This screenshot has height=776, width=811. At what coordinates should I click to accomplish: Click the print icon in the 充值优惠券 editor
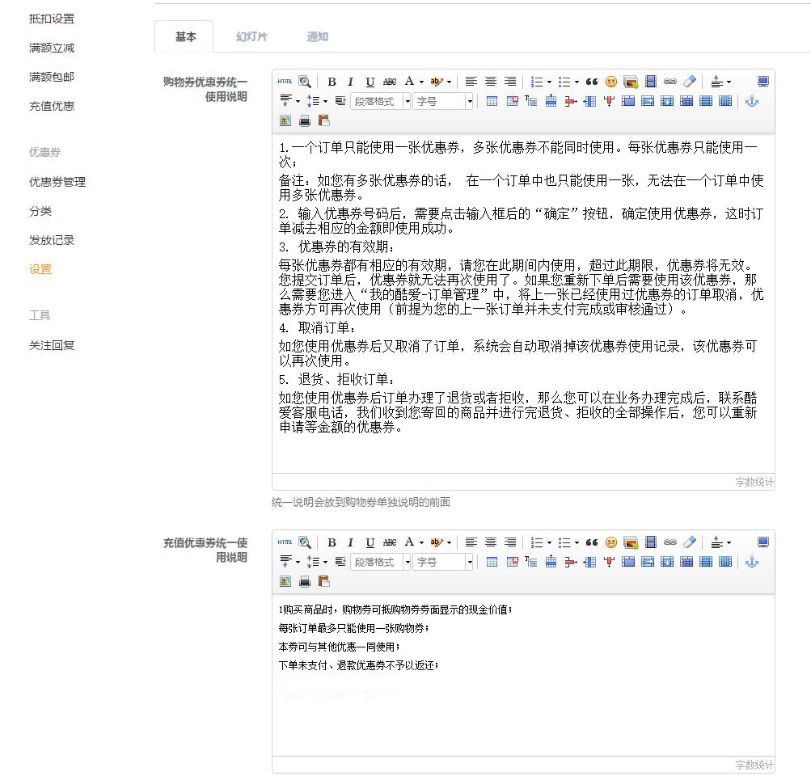point(305,581)
